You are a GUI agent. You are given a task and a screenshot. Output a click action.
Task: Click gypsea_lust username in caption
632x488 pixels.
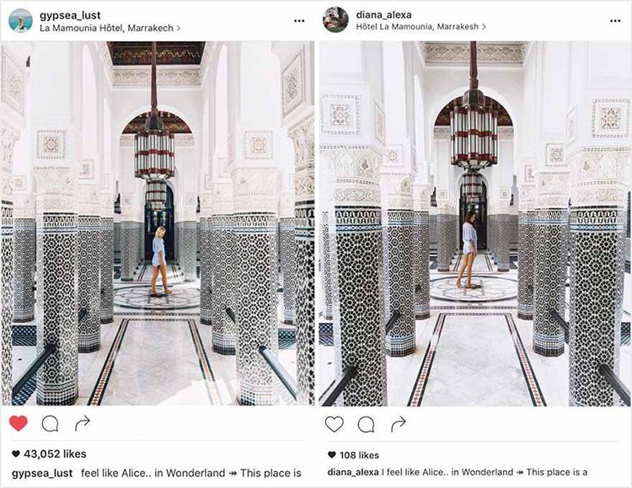[x=42, y=473]
